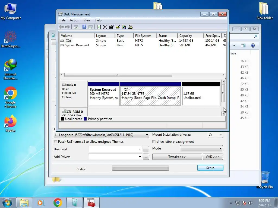Open the Longhorn edition dropdown
The image size is (278, 208).
pos(102,135)
